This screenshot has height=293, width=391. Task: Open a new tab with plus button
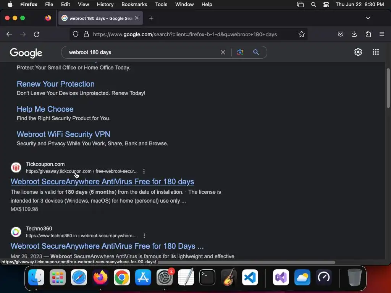click(x=151, y=18)
